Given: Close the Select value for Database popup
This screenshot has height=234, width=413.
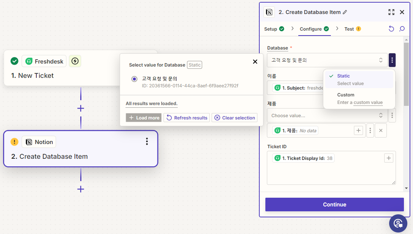Looking at the screenshot, I should 255,62.
